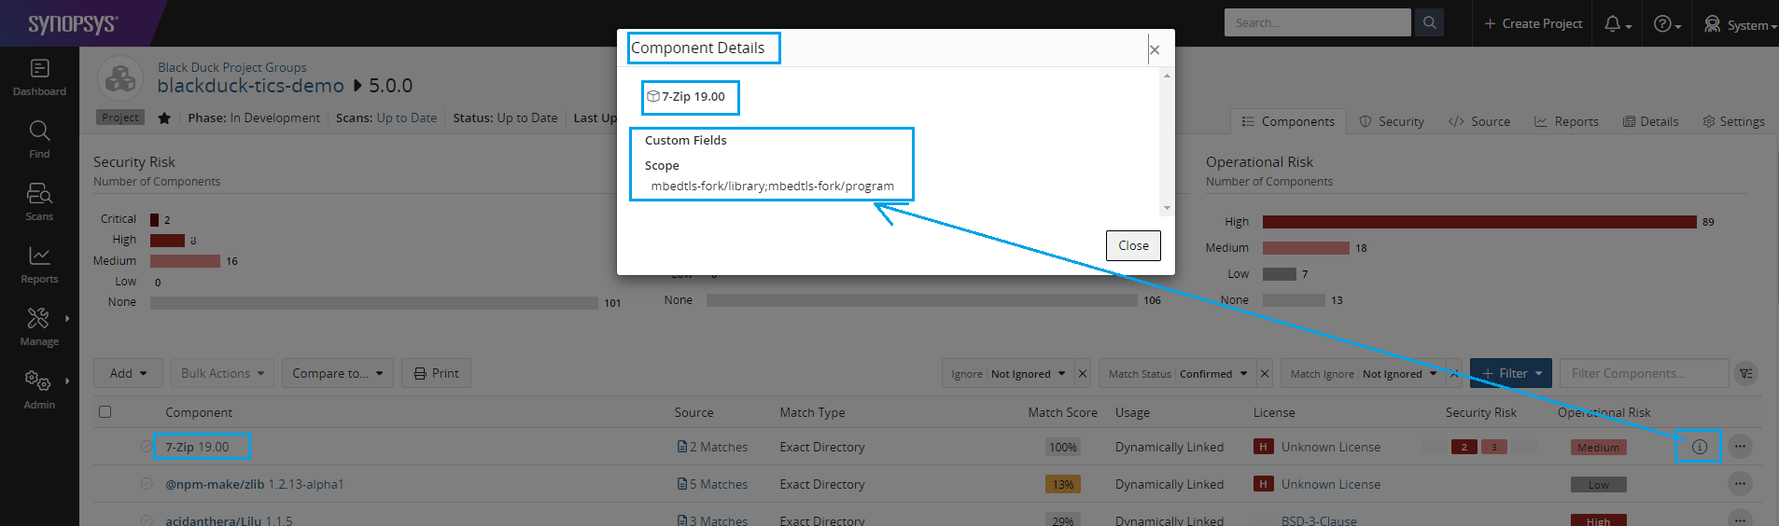Open the System user menu
The height and width of the screenshot is (526, 1779).
tap(1740, 24)
